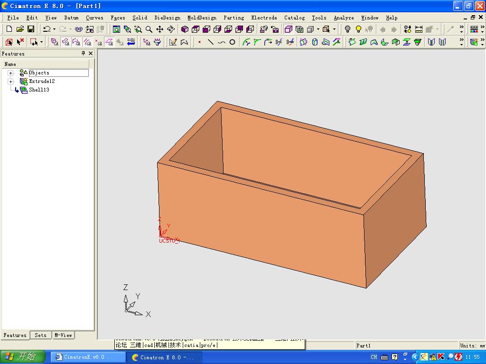Switch to the Features tab

(x=15, y=335)
